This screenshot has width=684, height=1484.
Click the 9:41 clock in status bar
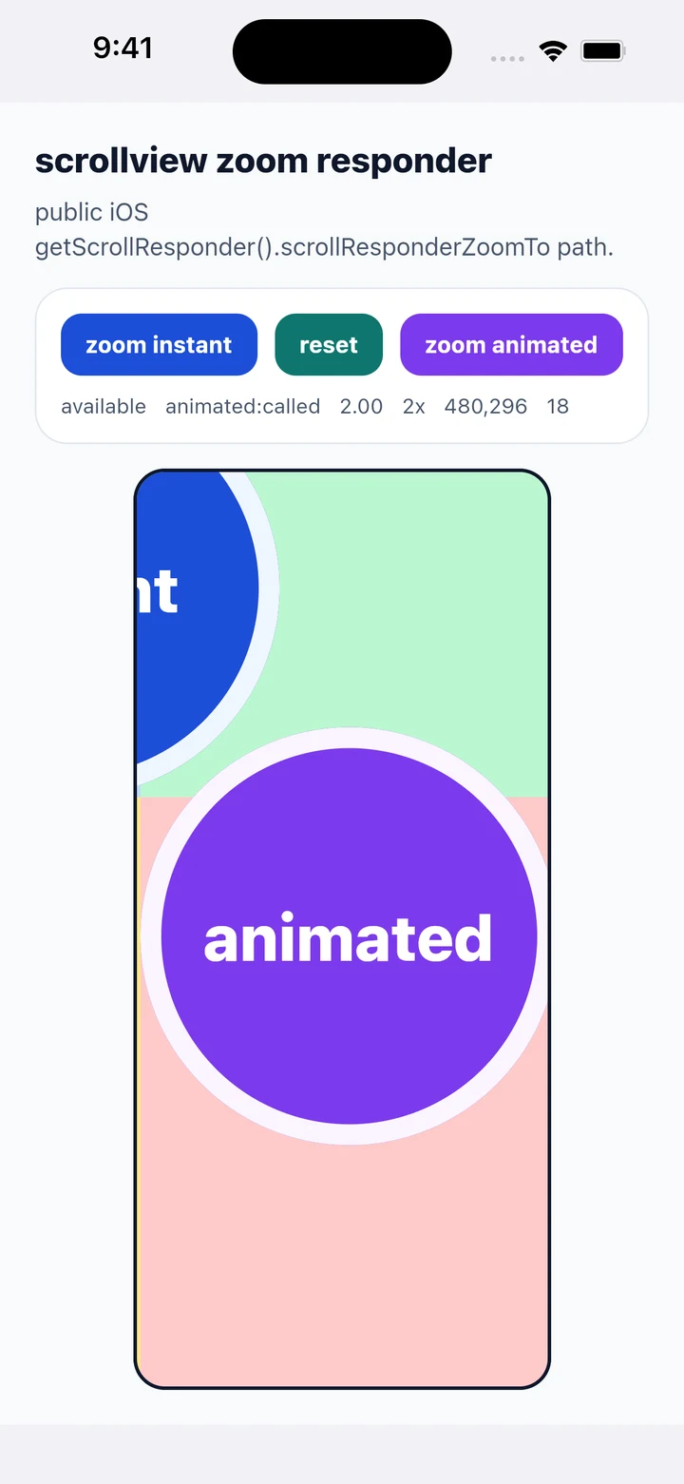123,48
